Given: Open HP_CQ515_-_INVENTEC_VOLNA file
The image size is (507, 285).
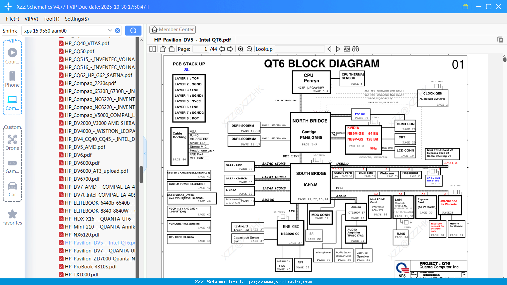Looking at the screenshot, I should tap(97, 59).
